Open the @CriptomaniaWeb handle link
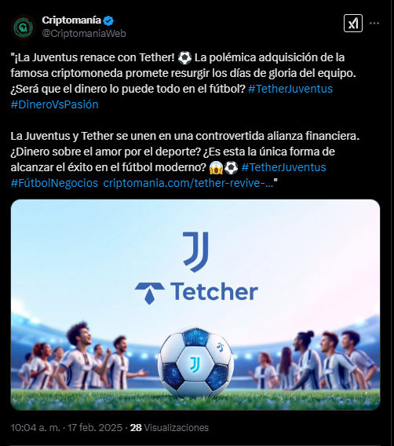The height and width of the screenshot is (446, 394). click(x=84, y=34)
